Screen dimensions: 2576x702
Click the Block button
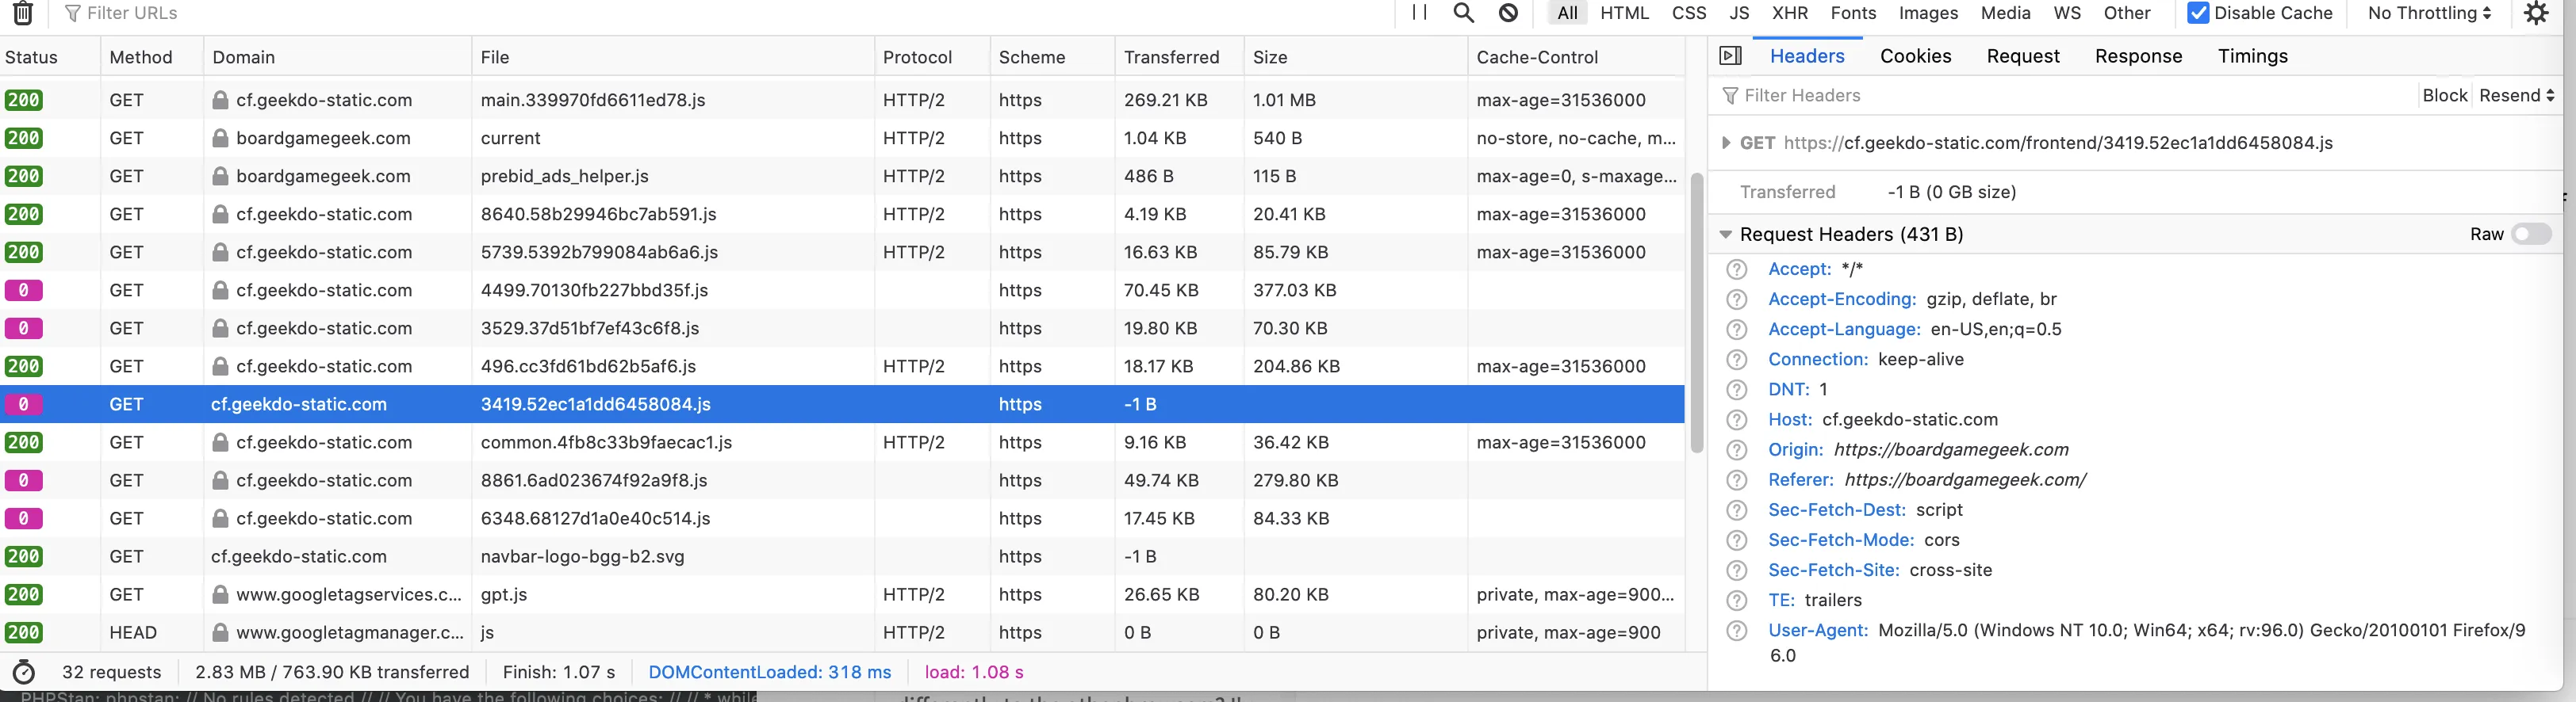[x=2444, y=96]
